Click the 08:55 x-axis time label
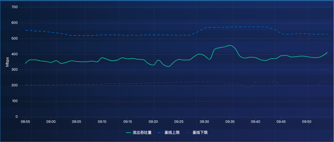Viewport: 334px width, 142px height. 25,122
